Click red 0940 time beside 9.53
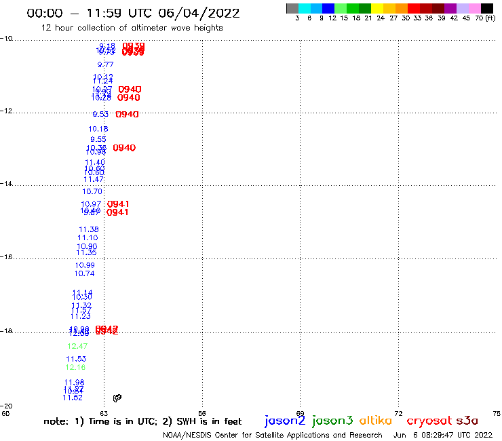502x441 pixels. pos(127,115)
